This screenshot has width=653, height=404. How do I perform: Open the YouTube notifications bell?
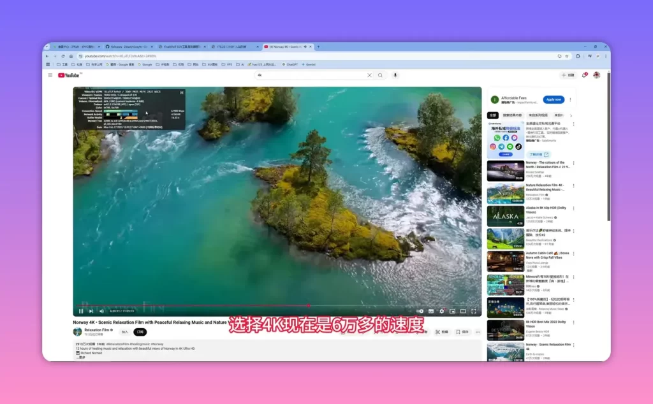584,75
